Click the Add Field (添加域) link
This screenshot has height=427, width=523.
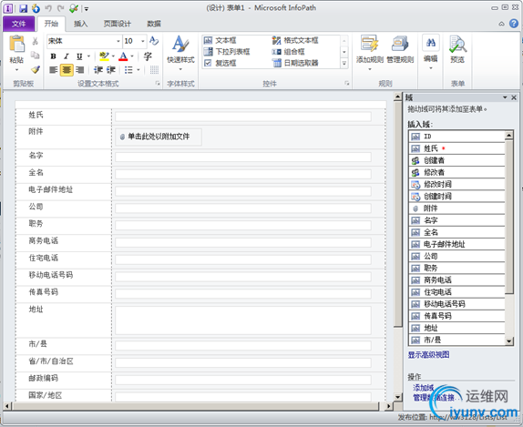pyautogui.click(x=424, y=388)
